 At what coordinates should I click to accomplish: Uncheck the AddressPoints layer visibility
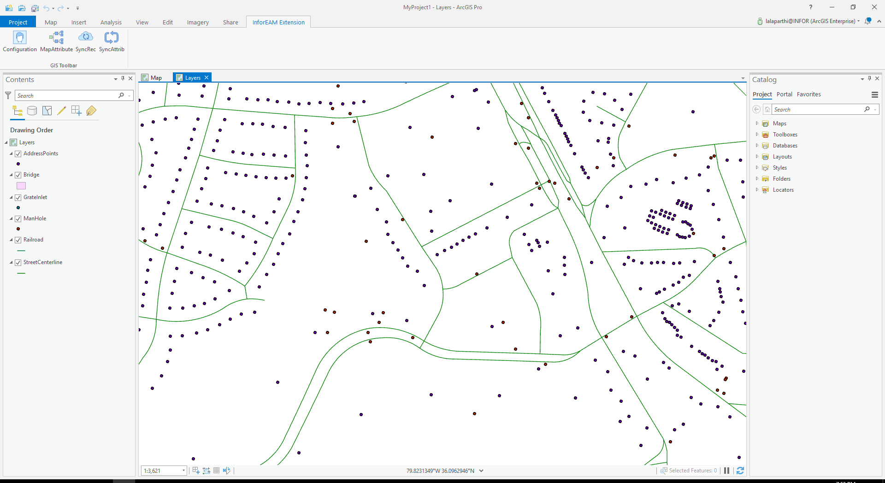(x=18, y=154)
